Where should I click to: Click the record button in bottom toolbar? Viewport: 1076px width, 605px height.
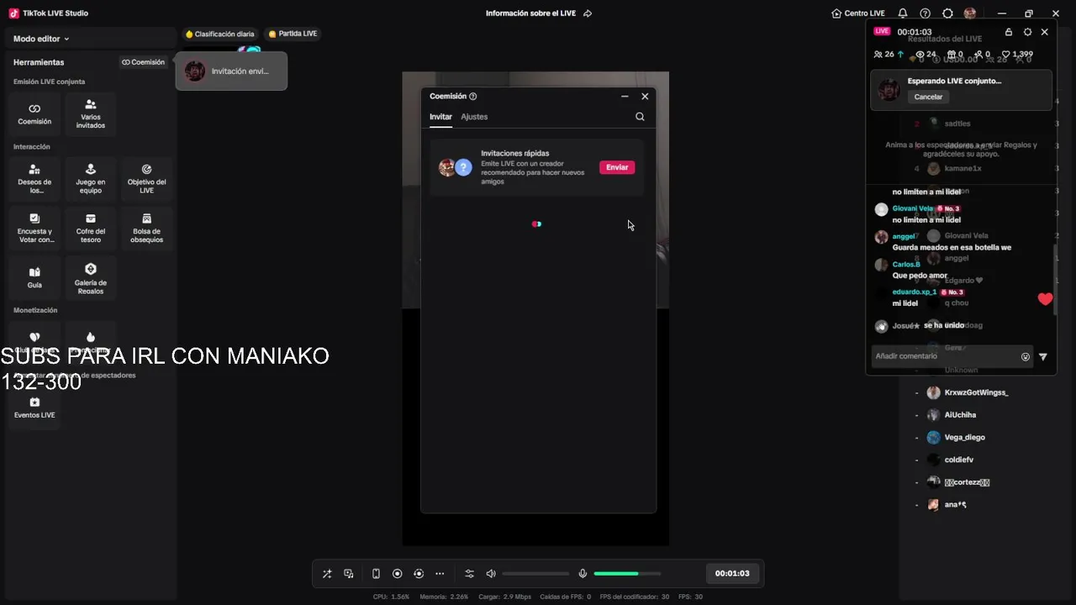coord(398,574)
